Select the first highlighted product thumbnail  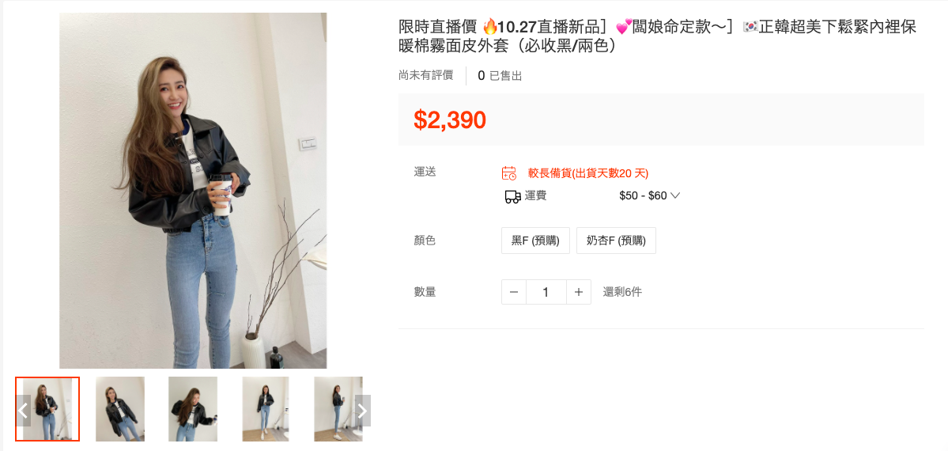pos(47,409)
